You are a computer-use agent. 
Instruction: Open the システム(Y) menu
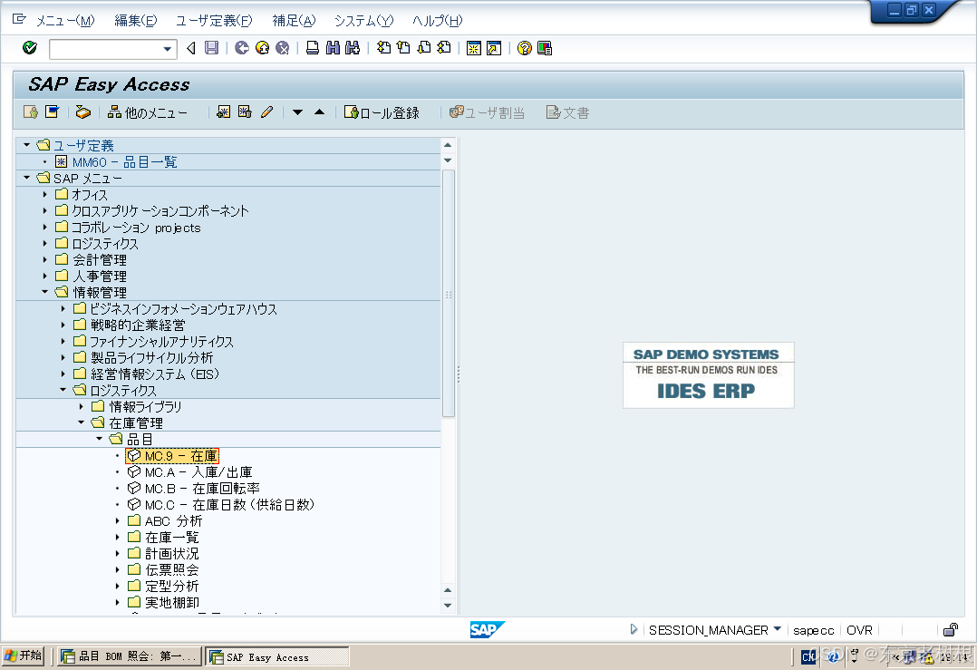364,21
